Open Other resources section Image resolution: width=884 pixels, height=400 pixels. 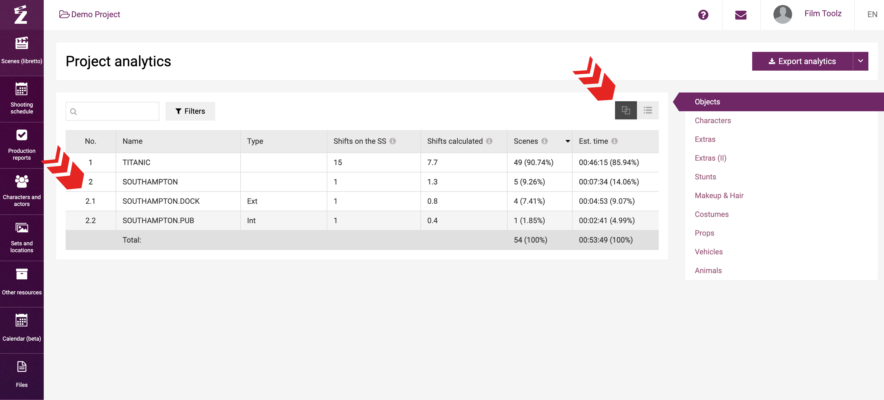click(x=22, y=284)
